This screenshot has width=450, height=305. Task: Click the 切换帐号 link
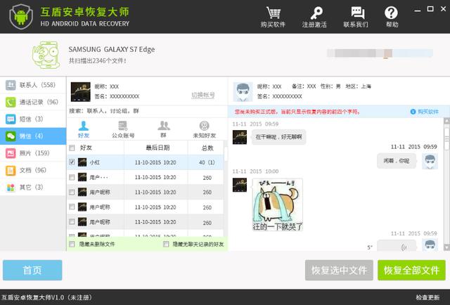click(x=203, y=95)
